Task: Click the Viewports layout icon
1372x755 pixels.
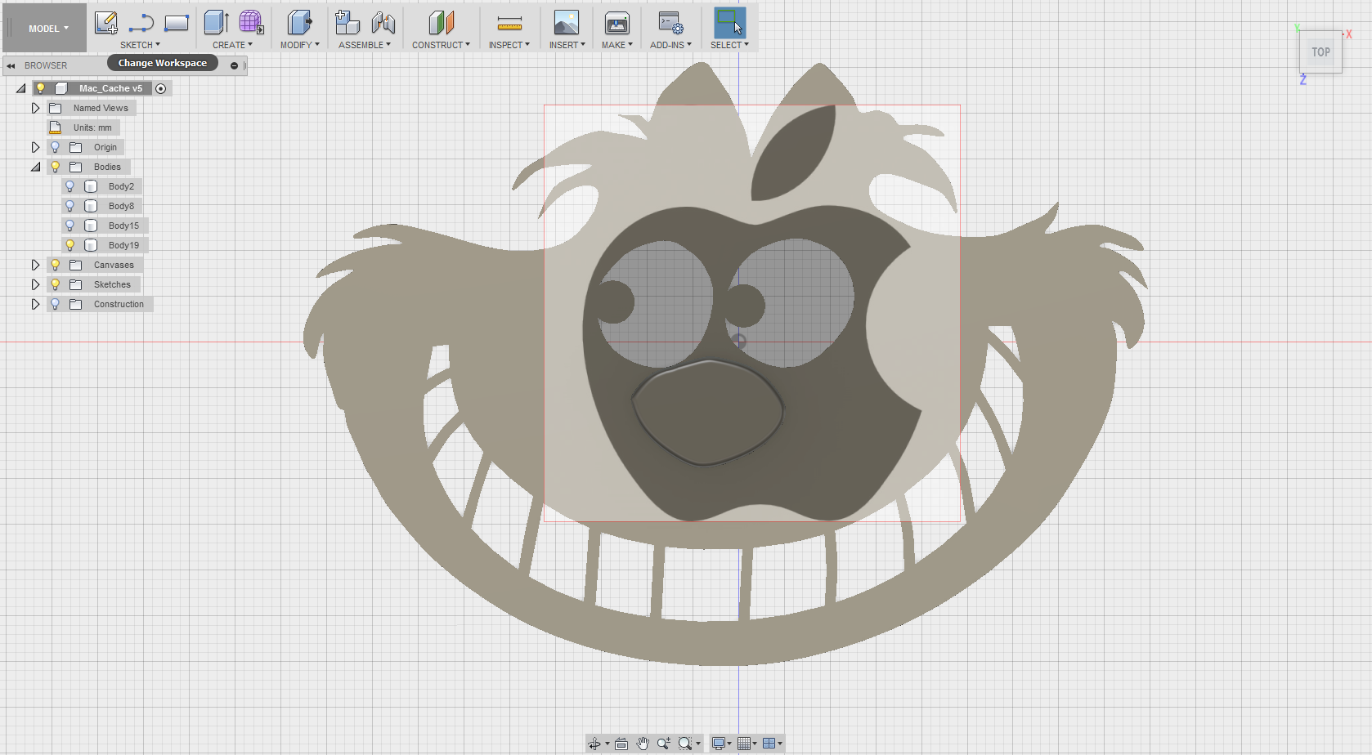Action: 769,744
